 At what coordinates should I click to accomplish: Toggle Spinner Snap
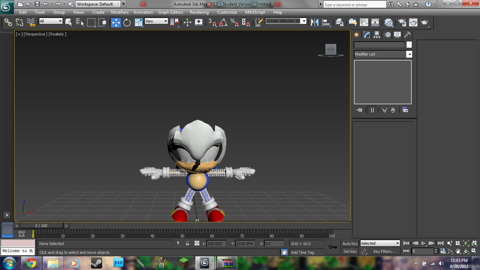245,22
